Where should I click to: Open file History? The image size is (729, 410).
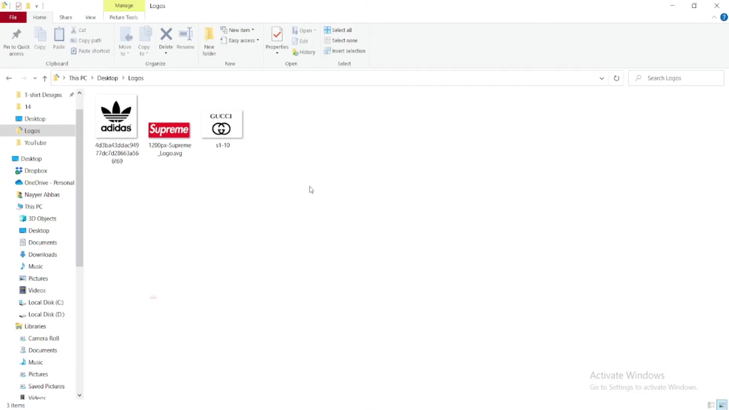point(304,52)
